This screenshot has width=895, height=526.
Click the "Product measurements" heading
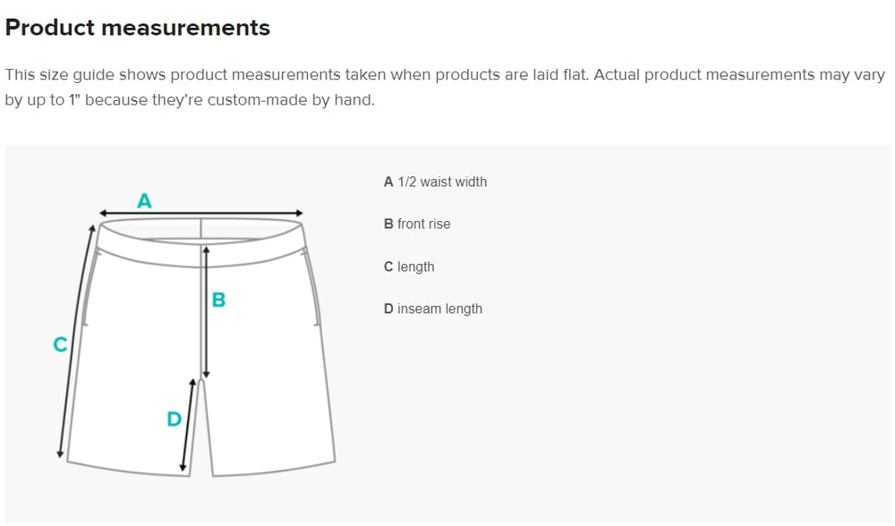click(x=138, y=28)
